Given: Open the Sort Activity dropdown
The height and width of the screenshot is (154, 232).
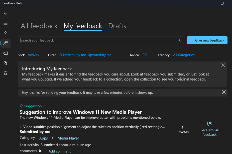Looking at the screenshot, I should click(x=33, y=55).
